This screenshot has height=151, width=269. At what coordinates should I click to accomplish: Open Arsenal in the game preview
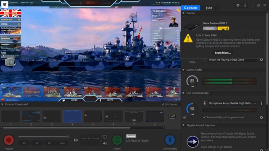[11, 24]
